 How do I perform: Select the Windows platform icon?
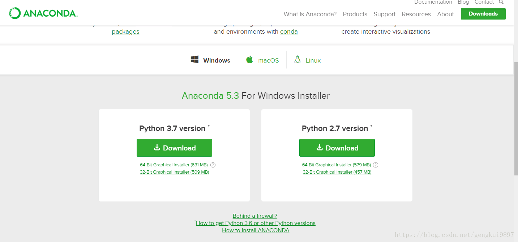click(194, 60)
